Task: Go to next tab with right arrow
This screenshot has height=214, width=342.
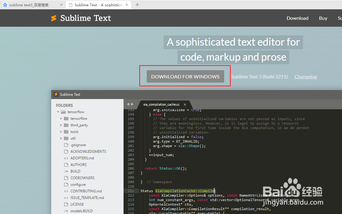Action: point(132,104)
